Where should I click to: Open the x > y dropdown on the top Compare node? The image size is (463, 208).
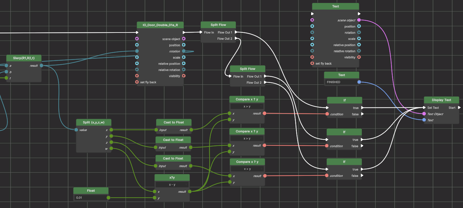[247, 106]
